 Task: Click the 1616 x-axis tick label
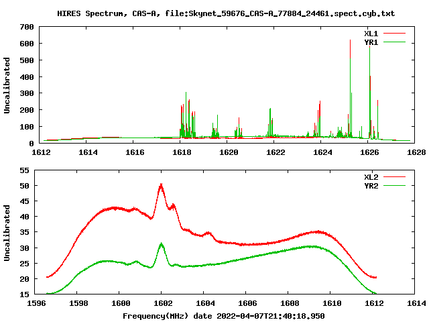(135, 152)
